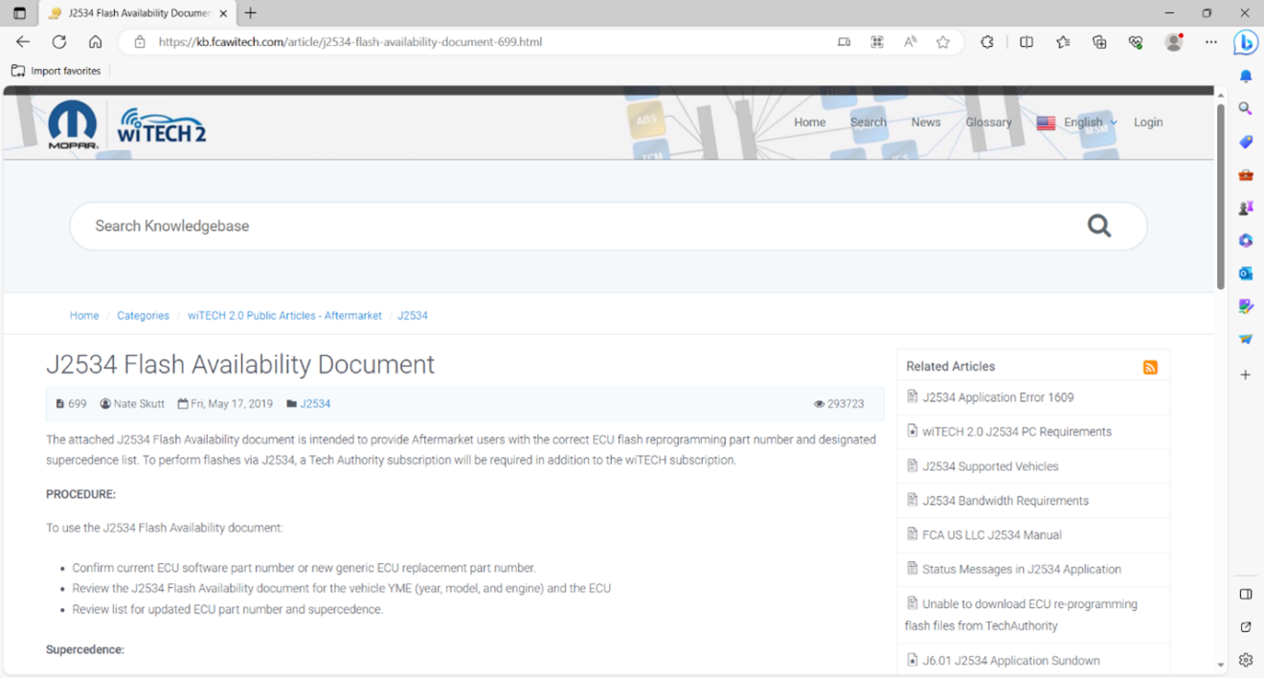Select the Glossary navigation menu item
The image size is (1264, 678).
(988, 123)
